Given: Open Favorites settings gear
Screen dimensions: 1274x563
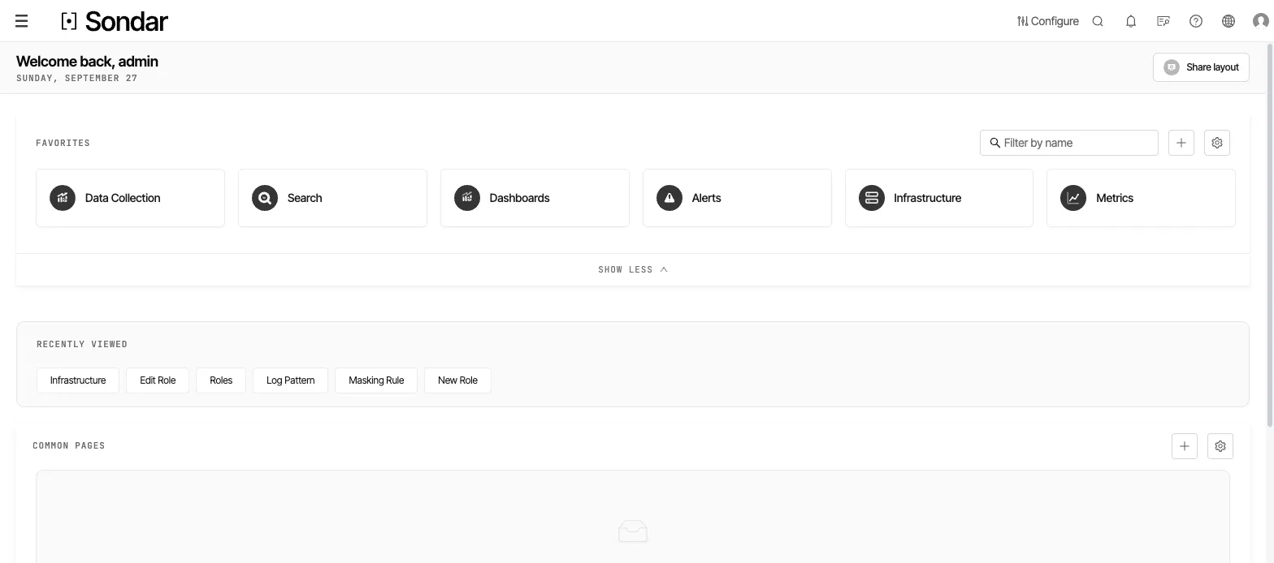Looking at the screenshot, I should tap(1217, 143).
